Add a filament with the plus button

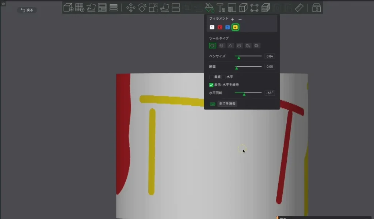click(x=232, y=19)
